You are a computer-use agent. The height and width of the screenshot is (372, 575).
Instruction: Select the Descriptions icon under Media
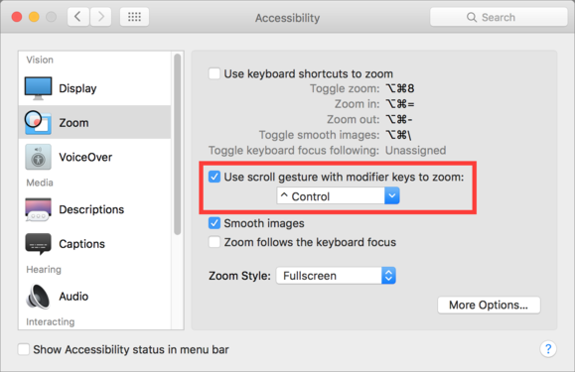[x=38, y=209]
